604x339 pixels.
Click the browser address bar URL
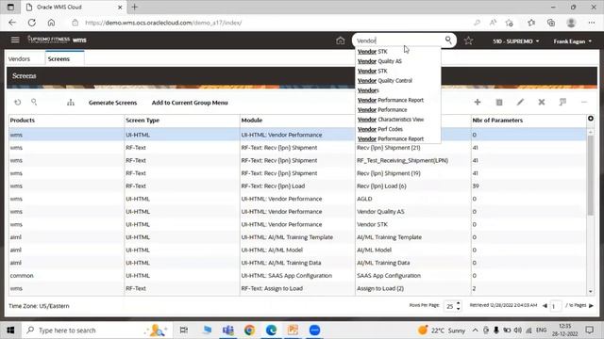(163, 23)
